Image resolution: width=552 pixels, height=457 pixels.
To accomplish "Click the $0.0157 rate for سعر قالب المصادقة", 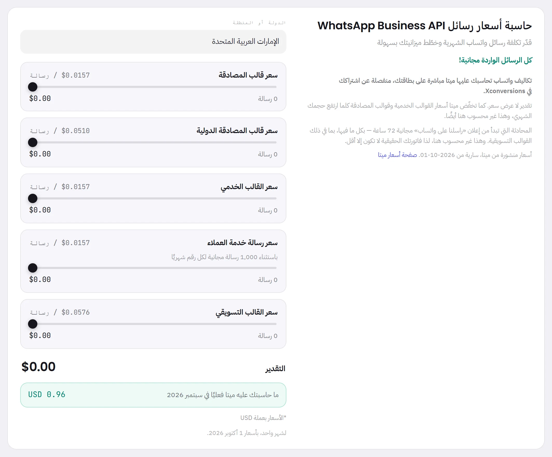I will pyautogui.click(x=75, y=75).
